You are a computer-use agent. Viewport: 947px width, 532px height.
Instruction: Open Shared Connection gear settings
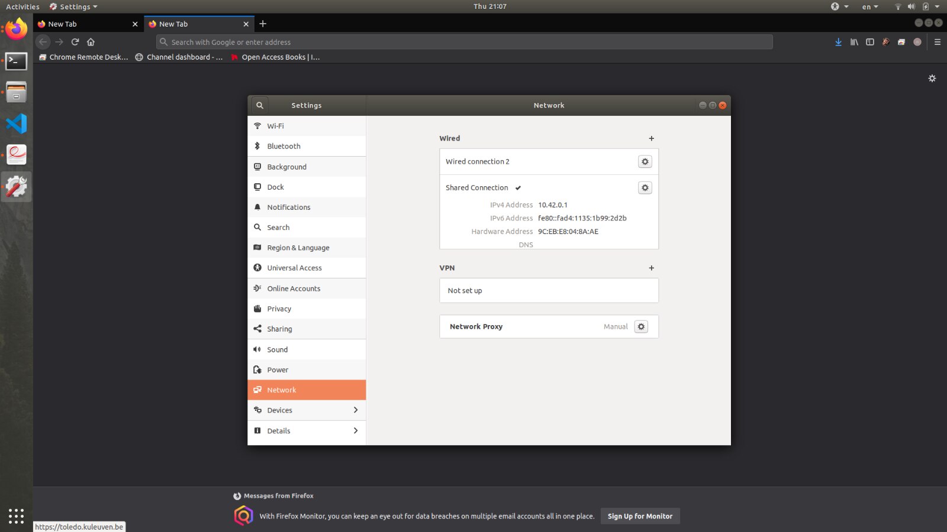pos(645,187)
